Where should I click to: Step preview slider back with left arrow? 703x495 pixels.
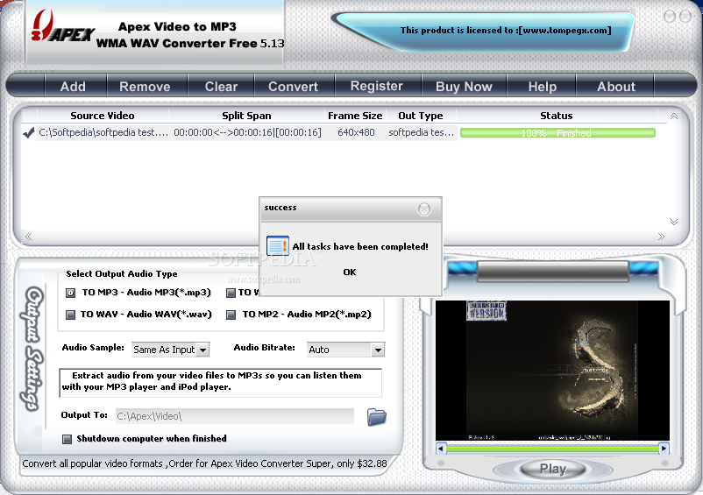pyautogui.click(x=441, y=448)
